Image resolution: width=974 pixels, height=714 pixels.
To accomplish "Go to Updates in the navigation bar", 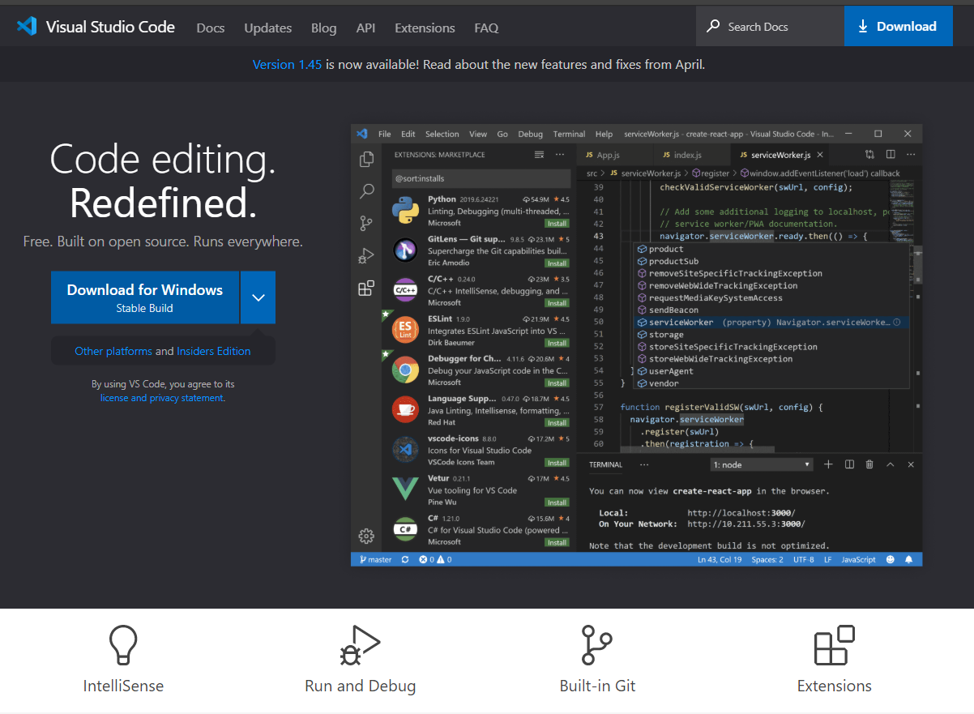I will tap(268, 28).
